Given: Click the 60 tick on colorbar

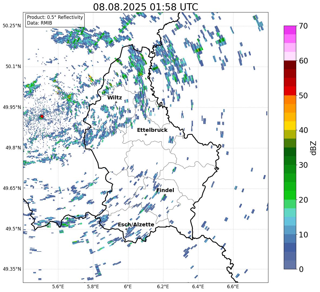Looking at the screenshot, I should [x=303, y=61].
